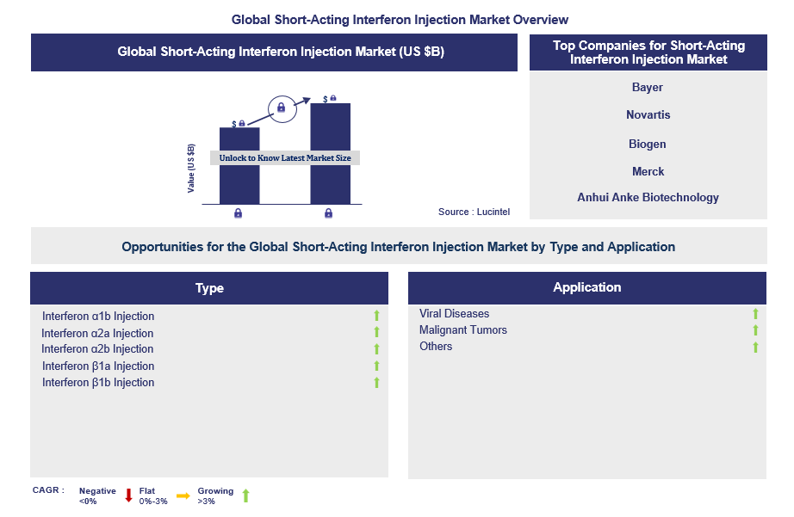Toggle the growth indicator for Malignant Tumors
The image size is (794, 517).
[x=754, y=329]
